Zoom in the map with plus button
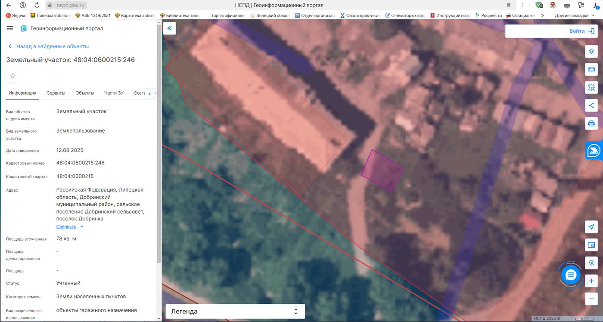This screenshot has height=322, width=603. point(591,281)
